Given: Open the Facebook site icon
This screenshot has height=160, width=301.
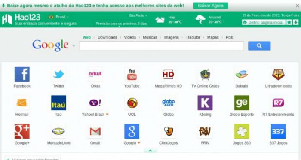Looking at the screenshot, I should coord(22,74).
